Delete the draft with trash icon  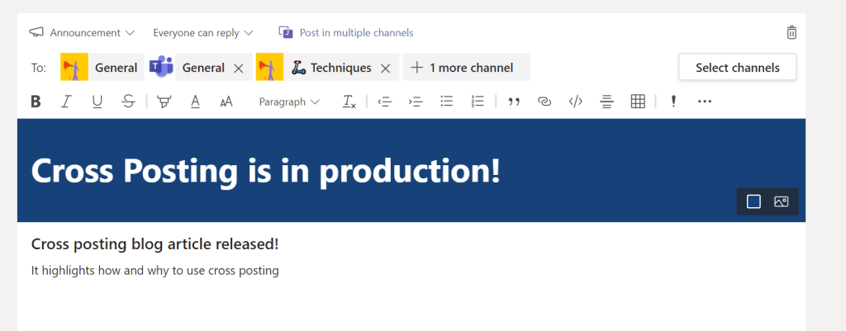(791, 33)
